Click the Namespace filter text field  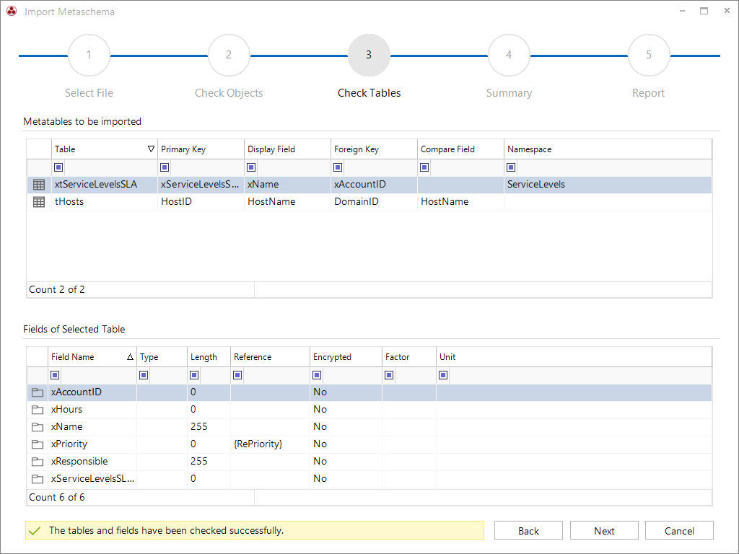[x=614, y=167]
